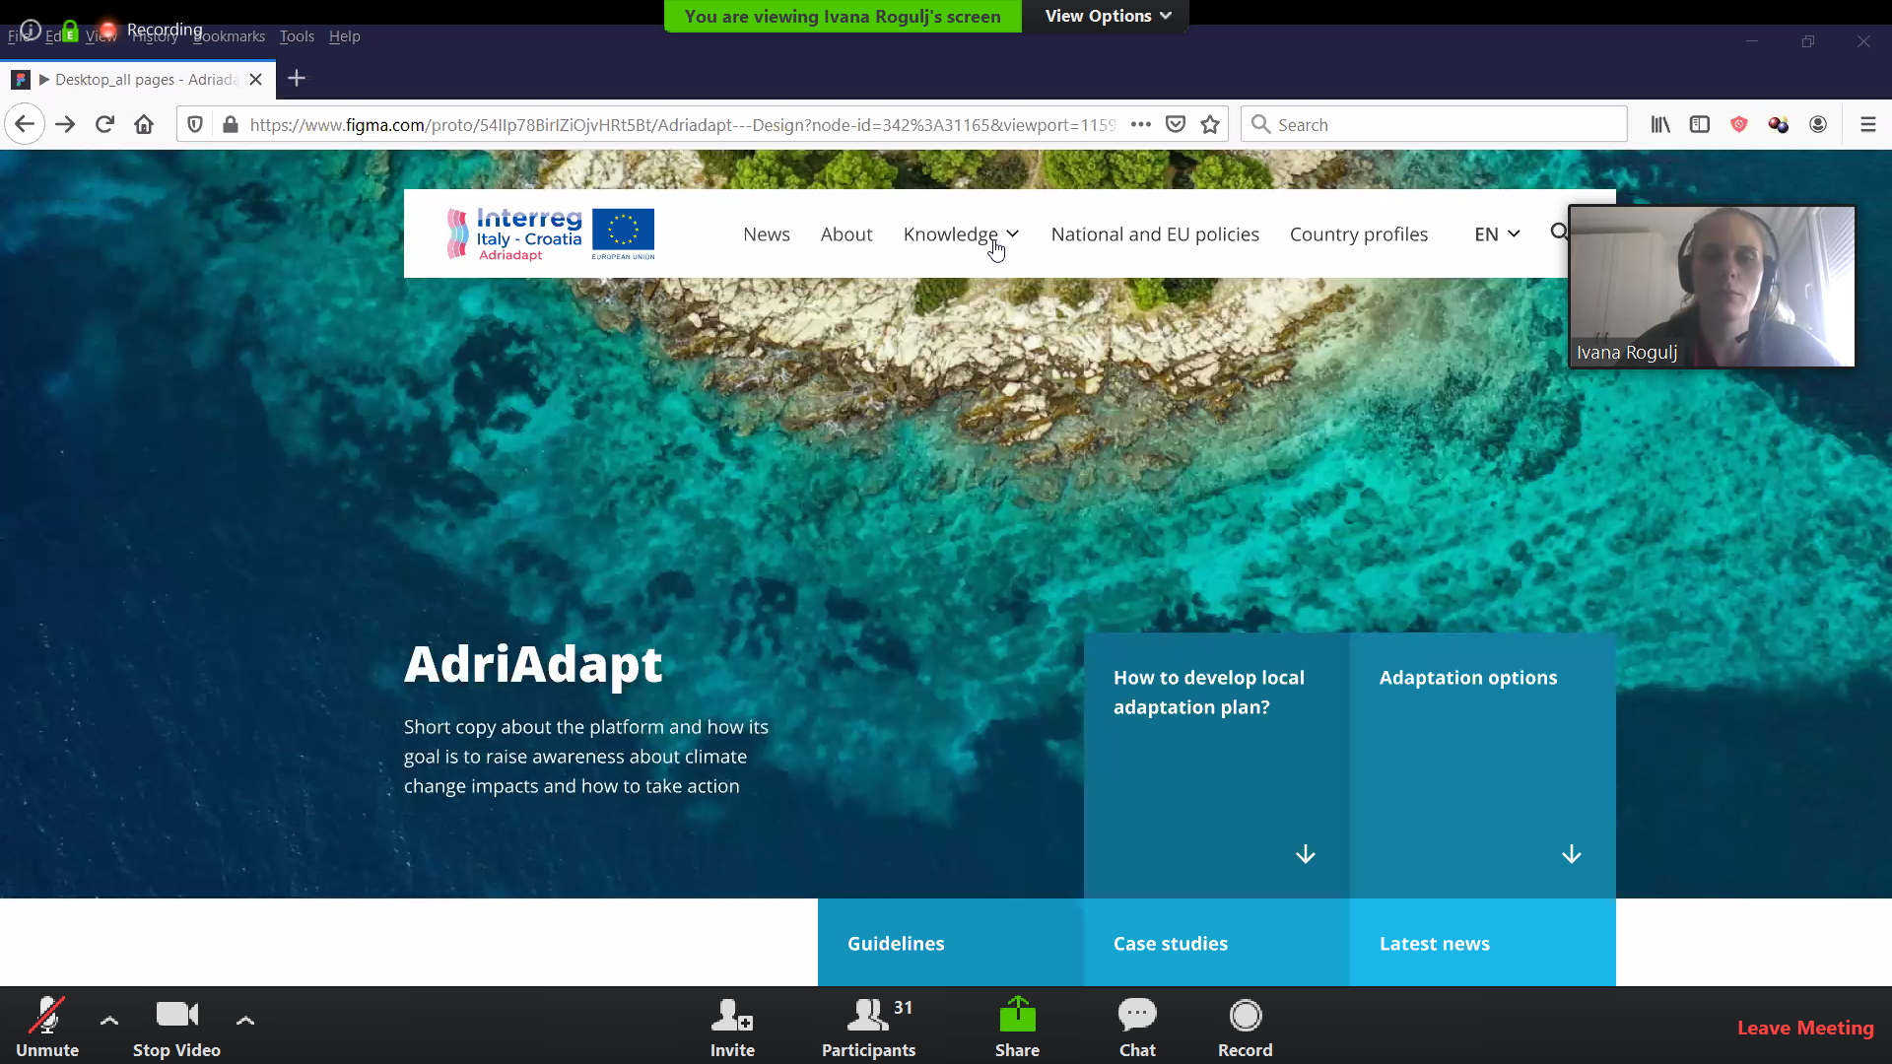Open the Case studies tile
Viewport: 1892px width, 1064px height.
click(1216, 943)
